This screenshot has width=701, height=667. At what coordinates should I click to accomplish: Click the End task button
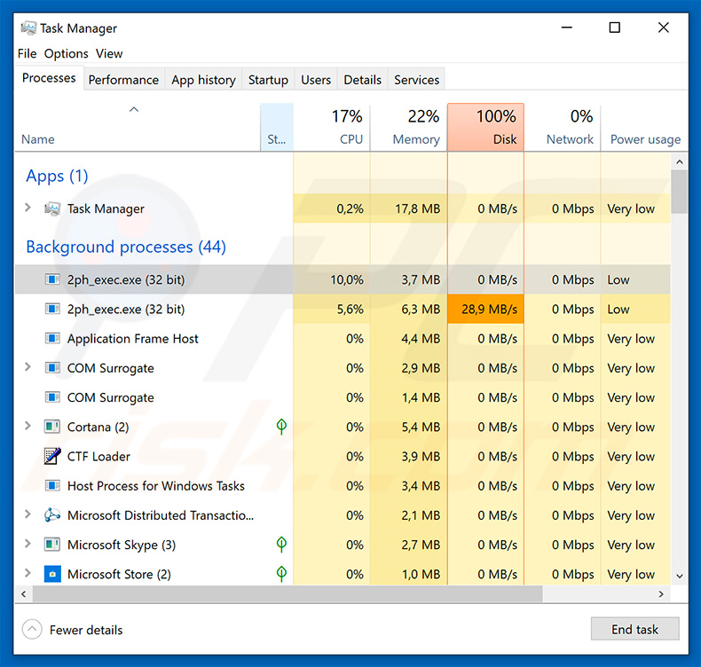tap(634, 629)
